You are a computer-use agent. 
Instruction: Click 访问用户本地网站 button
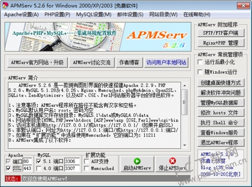tap(166, 63)
